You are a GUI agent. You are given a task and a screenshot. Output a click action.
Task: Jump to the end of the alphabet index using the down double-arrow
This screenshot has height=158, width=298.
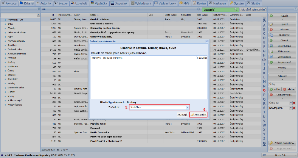pyautogui.click(x=264, y=143)
